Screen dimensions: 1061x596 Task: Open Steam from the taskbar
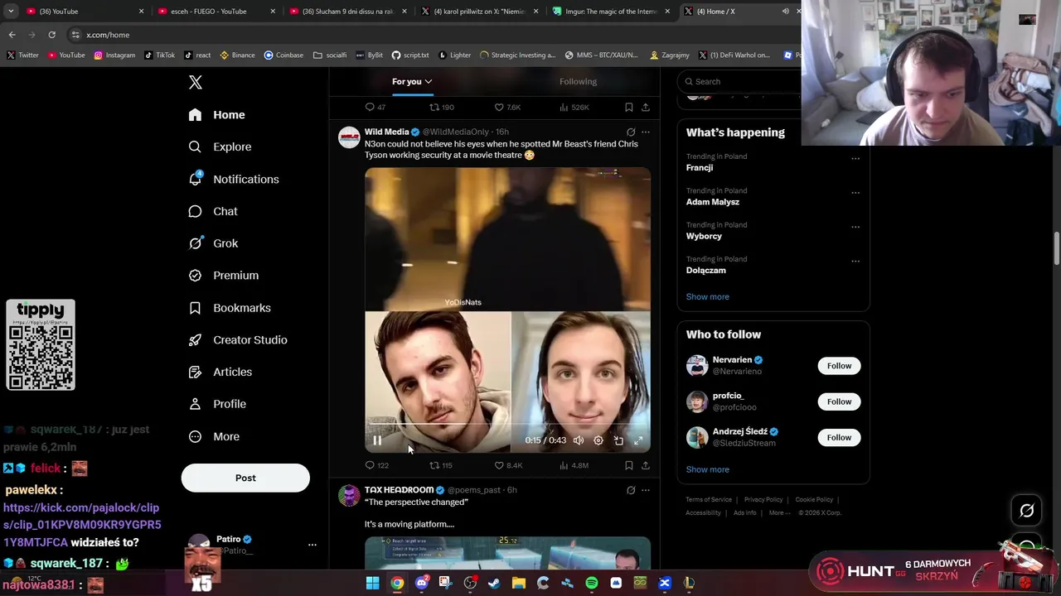(x=494, y=584)
